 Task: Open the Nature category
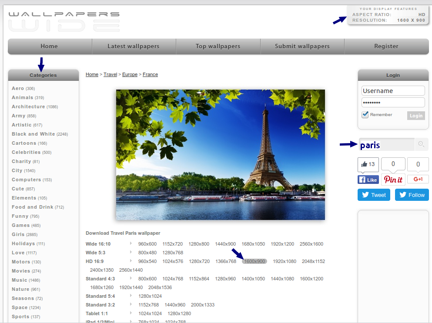pyautogui.click(x=20, y=289)
